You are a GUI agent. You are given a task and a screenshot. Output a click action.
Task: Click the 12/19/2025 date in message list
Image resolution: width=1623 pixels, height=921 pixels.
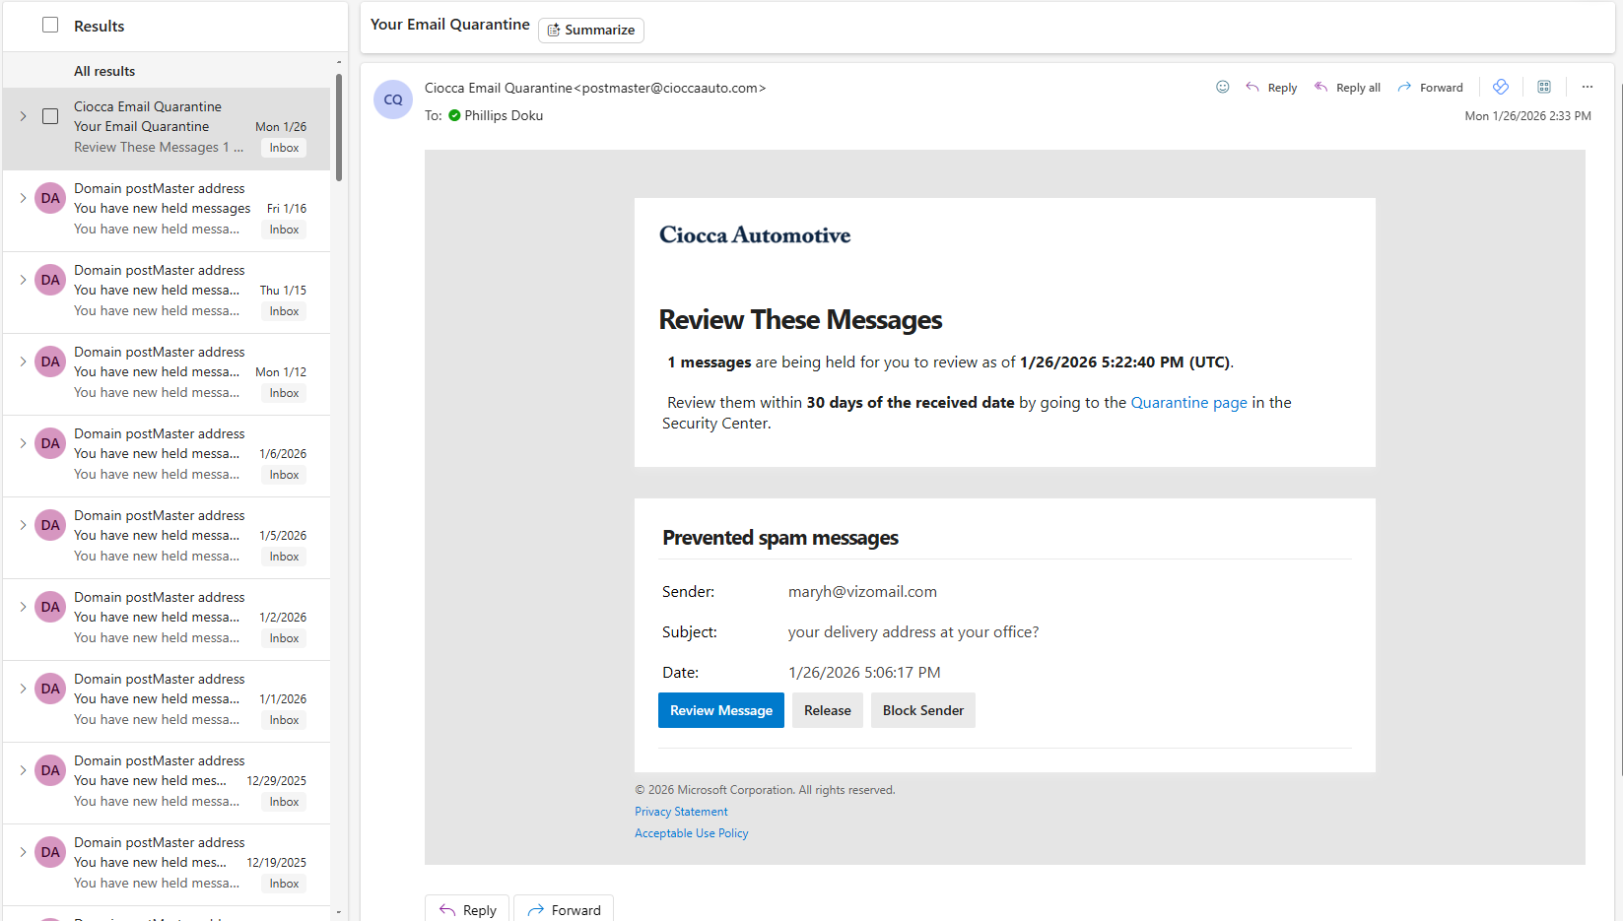(x=276, y=862)
